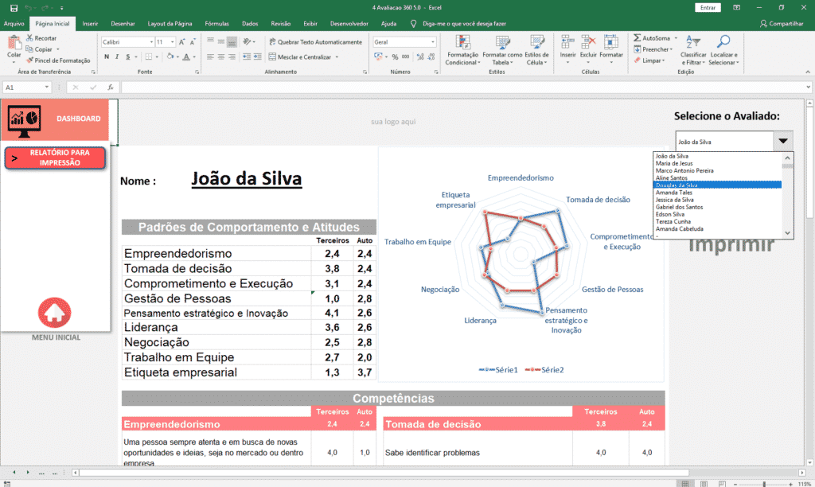Click the Compartilhar button

point(782,23)
